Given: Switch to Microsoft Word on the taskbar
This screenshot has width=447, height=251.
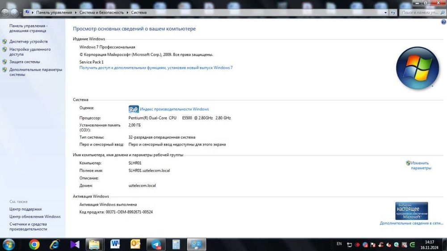Looking at the screenshot, I should pos(115,244).
